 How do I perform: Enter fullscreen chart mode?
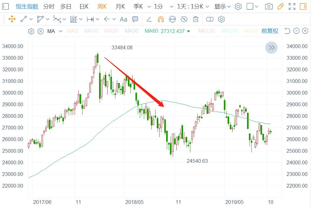(x=292, y=6)
